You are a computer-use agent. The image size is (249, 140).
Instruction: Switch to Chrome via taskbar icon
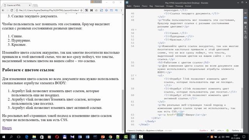[x=110, y=136]
